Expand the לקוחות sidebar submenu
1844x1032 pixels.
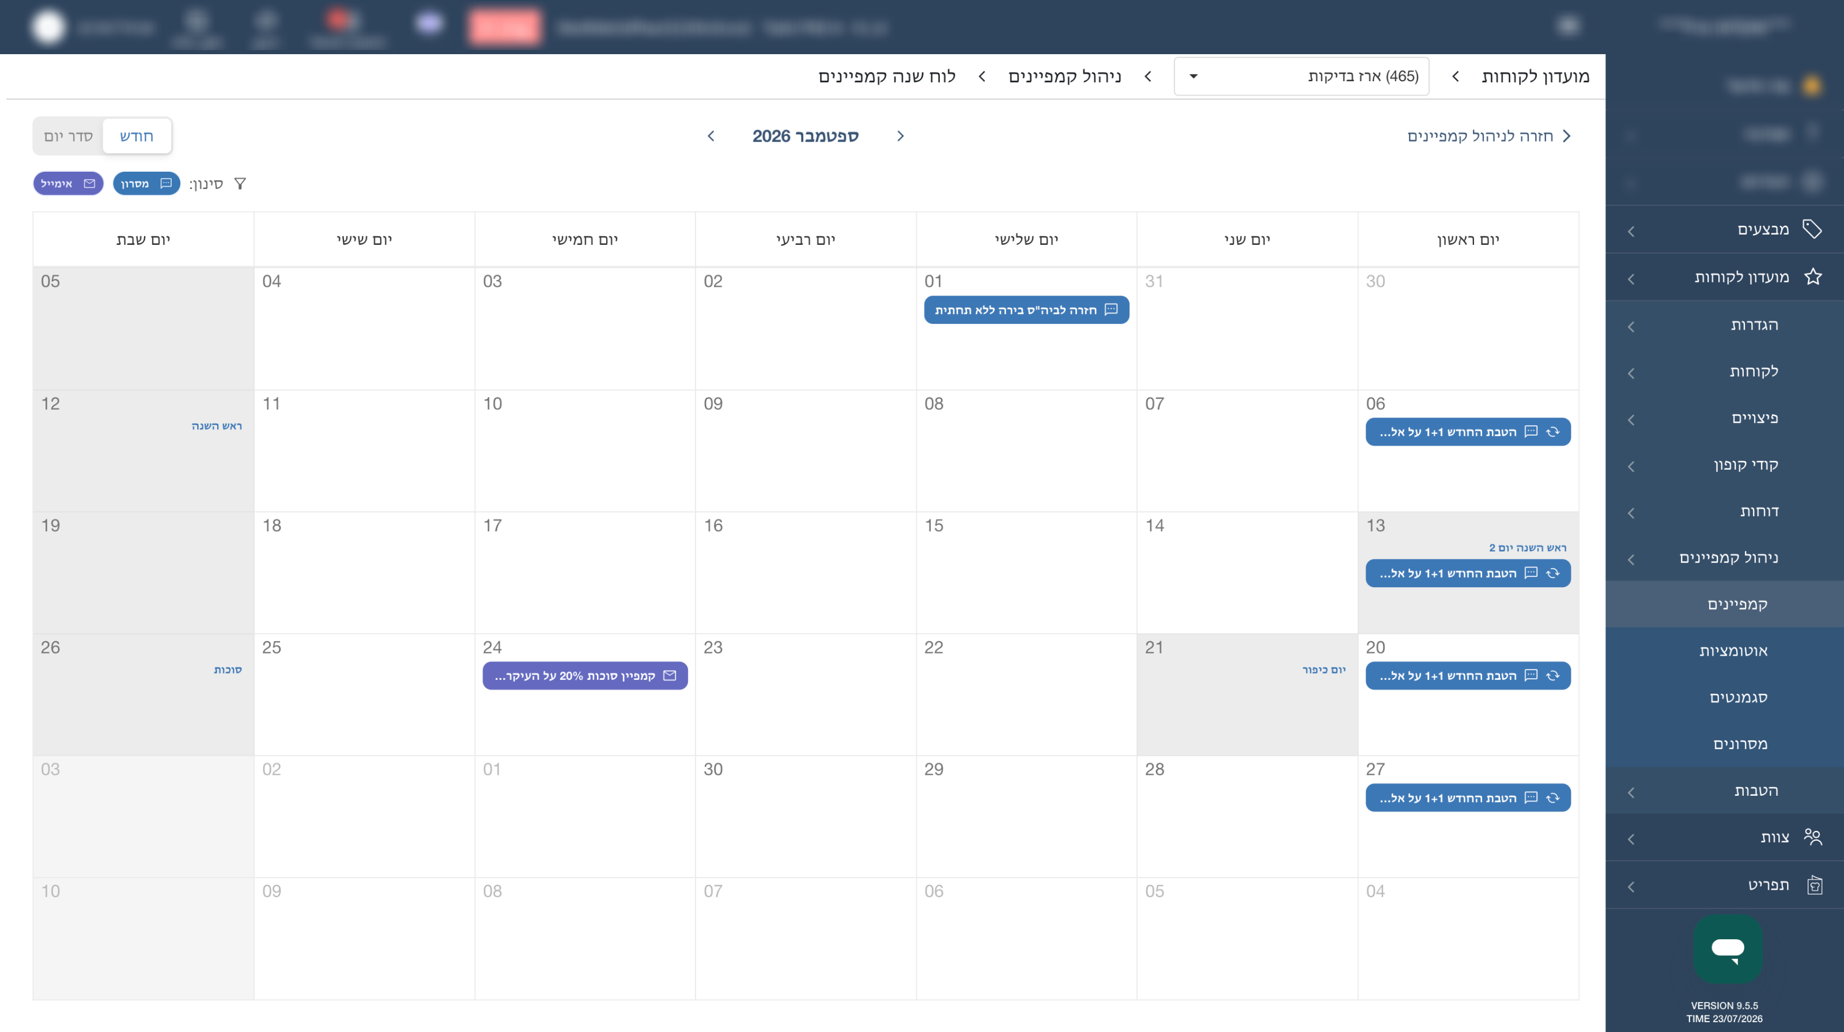[x=1725, y=372]
